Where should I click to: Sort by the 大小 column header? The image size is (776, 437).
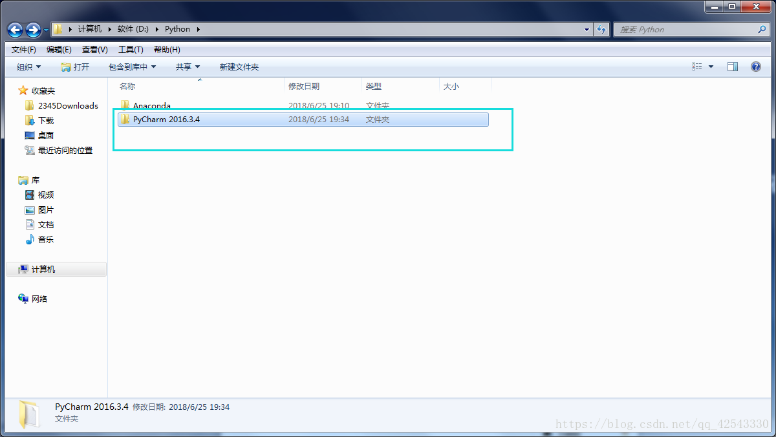coord(451,86)
